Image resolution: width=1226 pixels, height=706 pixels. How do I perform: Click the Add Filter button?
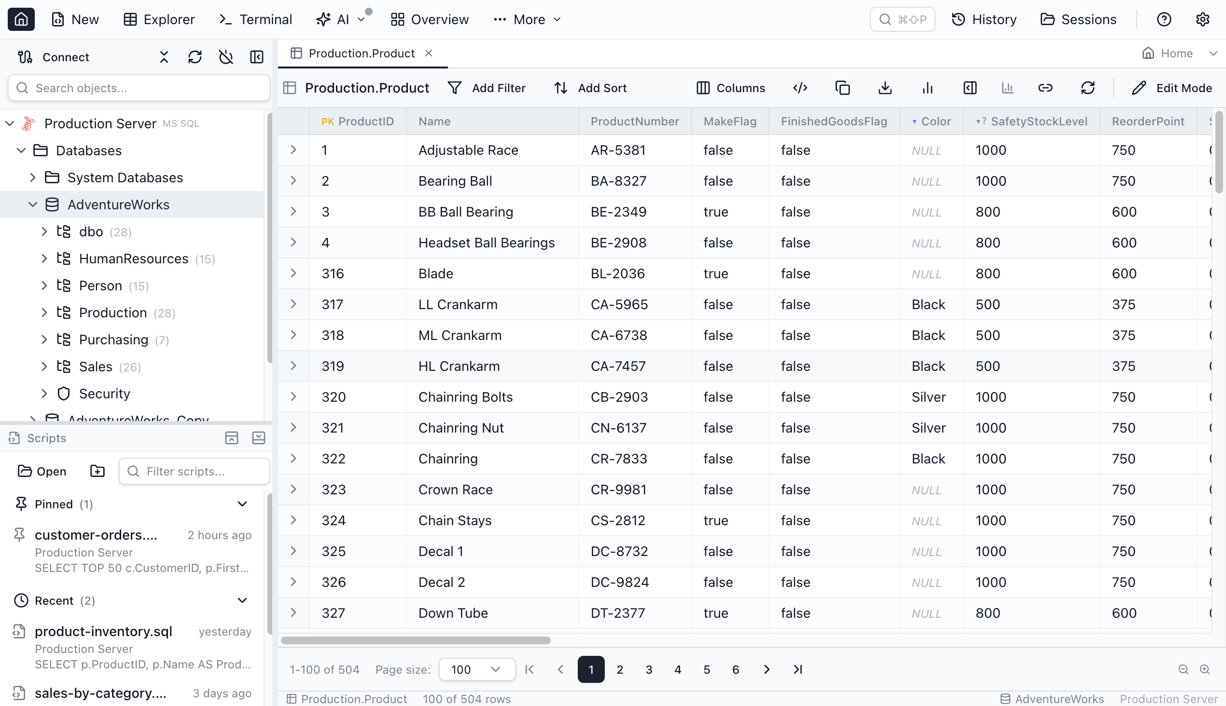(x=487, y=88)
